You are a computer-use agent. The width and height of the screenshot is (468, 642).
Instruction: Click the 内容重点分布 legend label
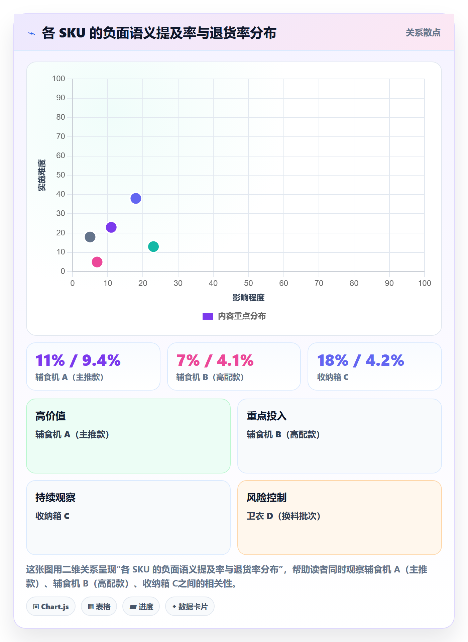tap(242, 316)
